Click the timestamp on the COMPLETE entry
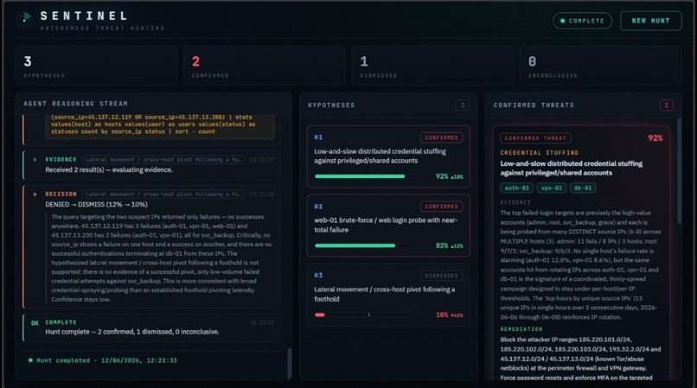 tap(262, 322)
